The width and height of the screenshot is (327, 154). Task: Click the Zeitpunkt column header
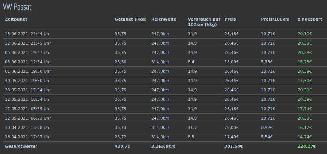pyautogui.click(x=16, y=19)
